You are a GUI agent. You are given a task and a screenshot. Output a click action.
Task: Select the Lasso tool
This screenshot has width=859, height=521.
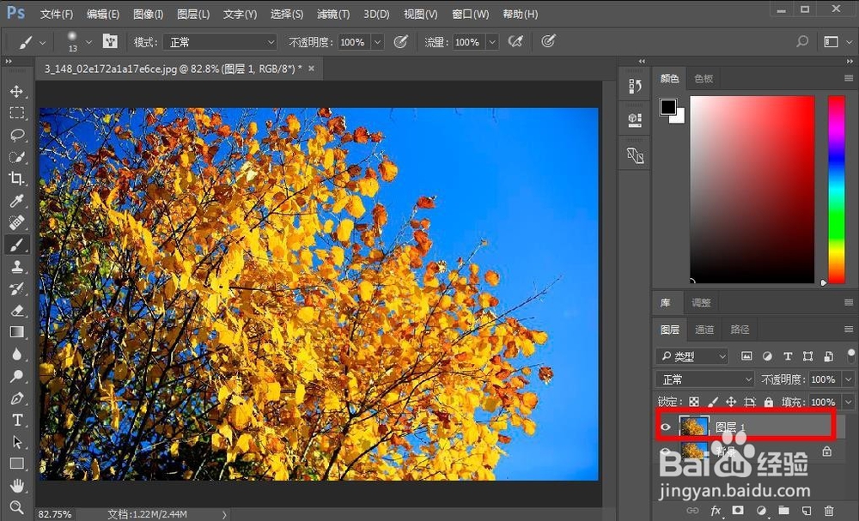[16, 135]
